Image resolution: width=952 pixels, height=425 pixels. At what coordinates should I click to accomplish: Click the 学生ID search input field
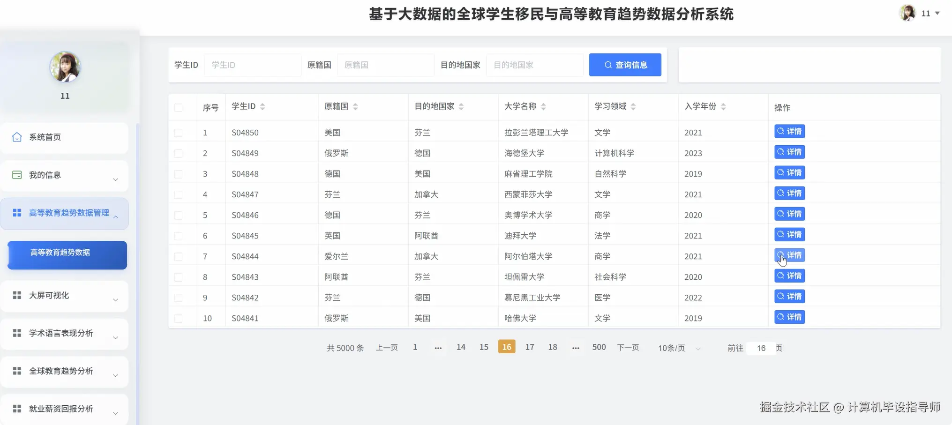253,65
